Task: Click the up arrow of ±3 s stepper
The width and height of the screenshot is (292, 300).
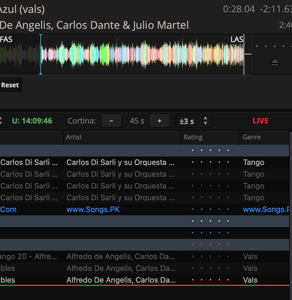Action: pos(205,118)
